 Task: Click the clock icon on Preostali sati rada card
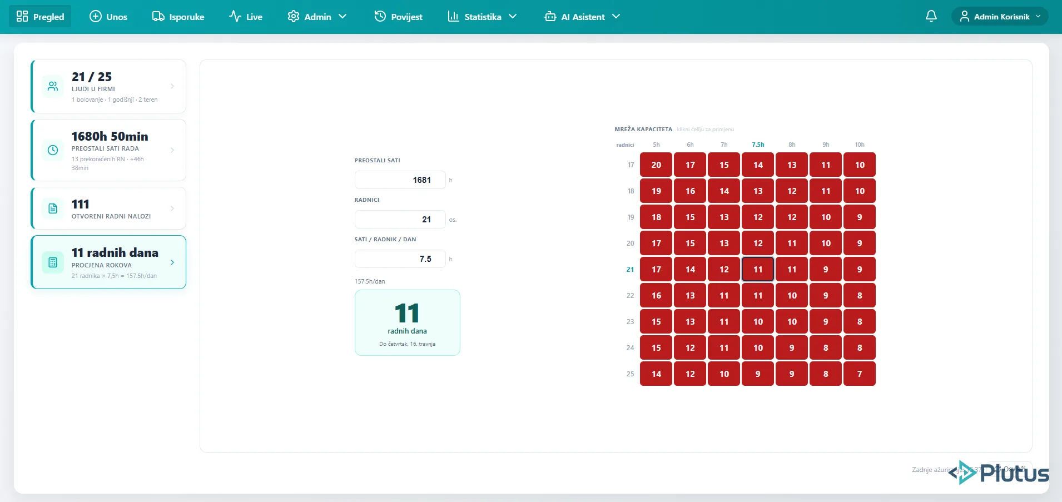[53, 150]
